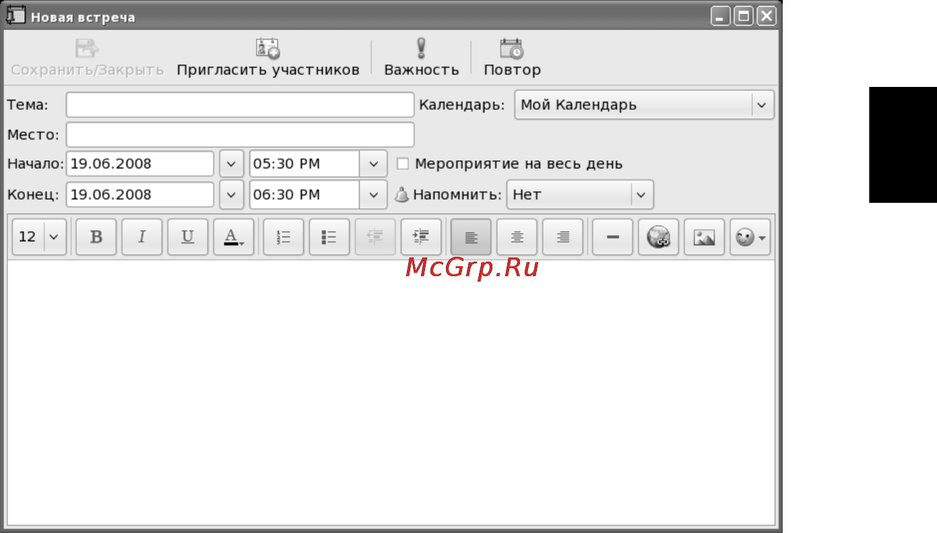
Task: Click the reminder bell icon
Action: [x=401, y=195]
